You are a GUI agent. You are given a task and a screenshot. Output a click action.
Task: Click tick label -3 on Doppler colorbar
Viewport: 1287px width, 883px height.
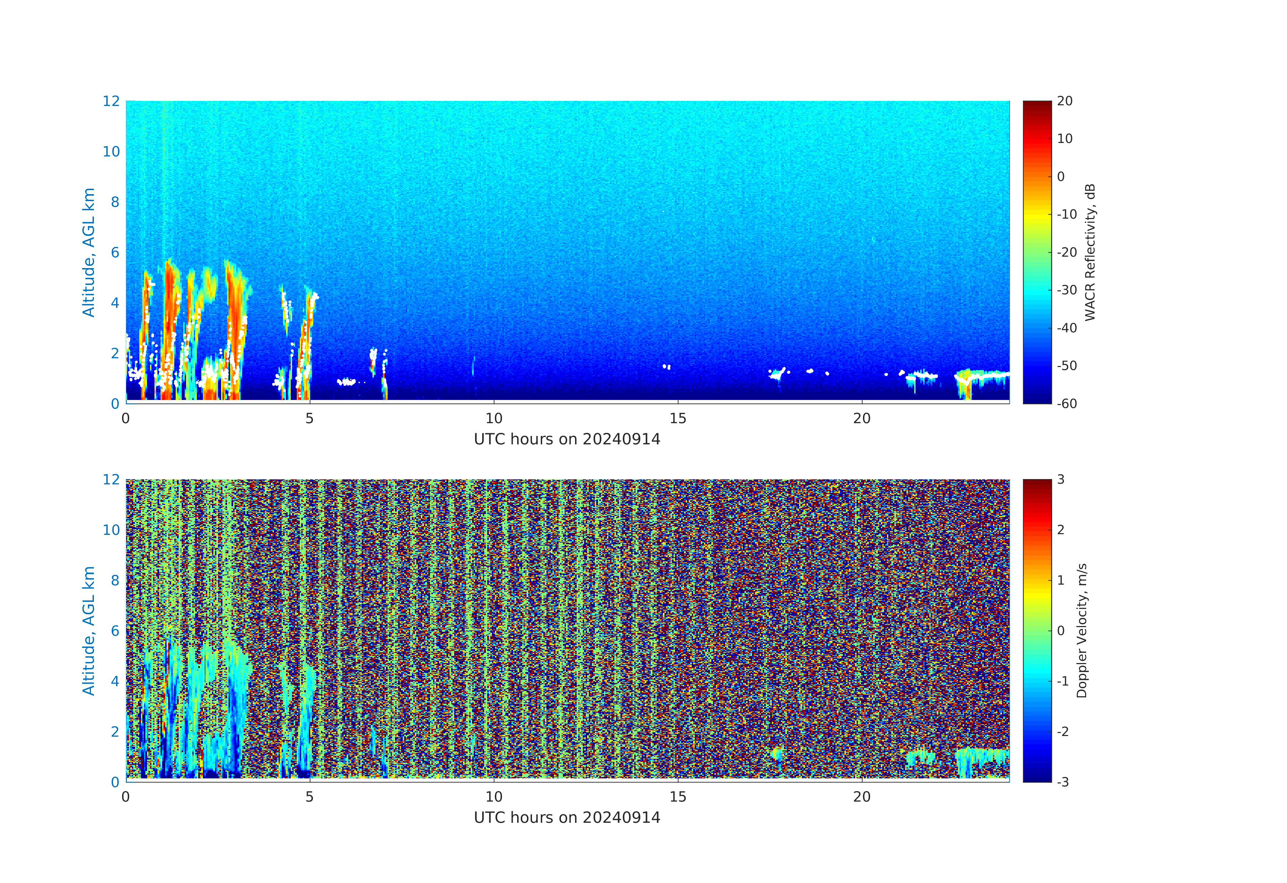(1063, 782)
